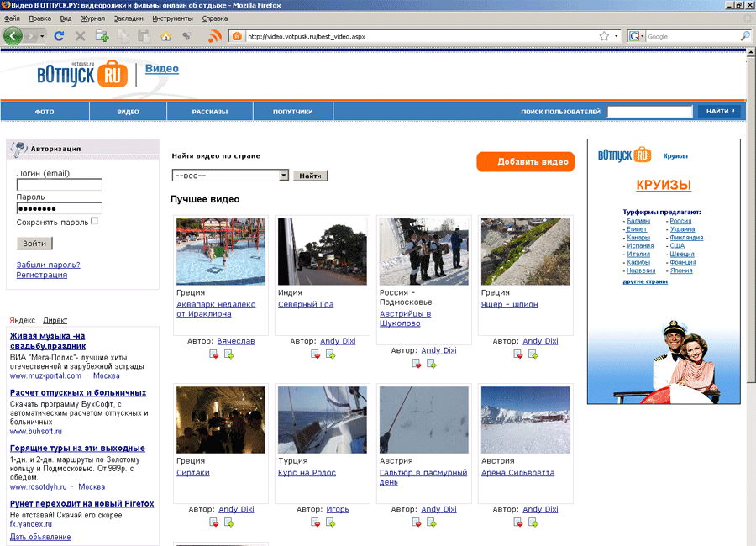
Task: Click green plus icon under Курс на Родос video
Action: click(331, 522)
